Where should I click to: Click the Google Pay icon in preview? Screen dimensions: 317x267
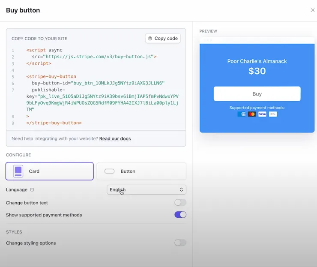click(273, 114)
